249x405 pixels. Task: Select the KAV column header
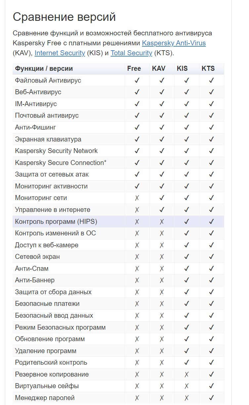[159, 68]
